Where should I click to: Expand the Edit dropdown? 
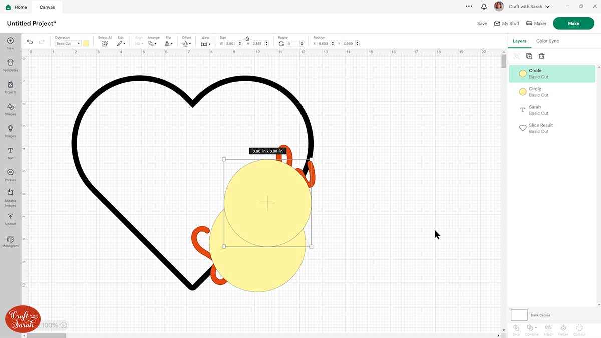(121, 44)
